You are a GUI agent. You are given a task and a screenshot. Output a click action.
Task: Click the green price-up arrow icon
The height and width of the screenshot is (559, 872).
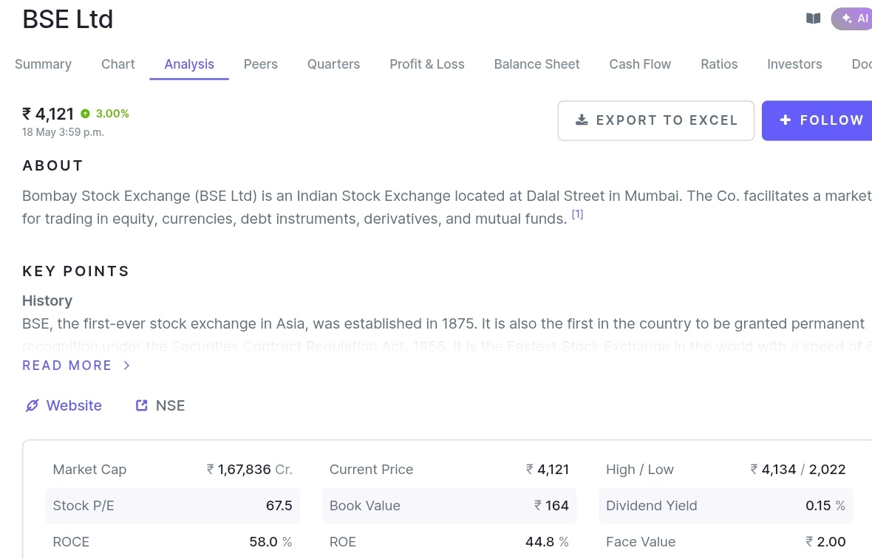(85, 114)
